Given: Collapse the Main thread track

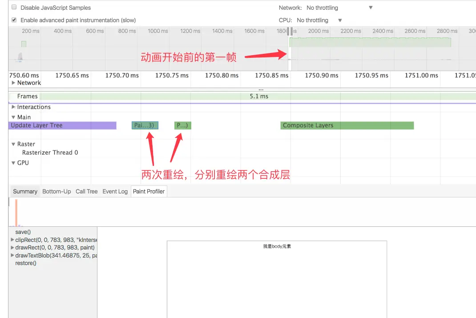Looking at the screenshot, I should tap(13, 117).
